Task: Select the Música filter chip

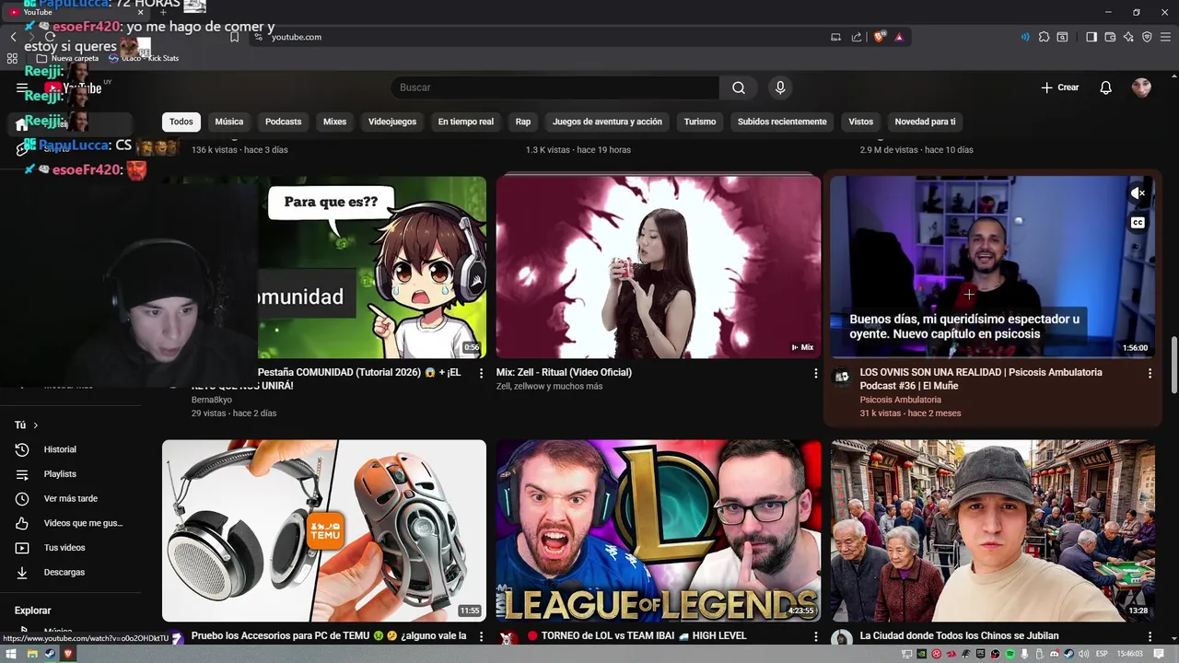Action: [x=229, y=122]
